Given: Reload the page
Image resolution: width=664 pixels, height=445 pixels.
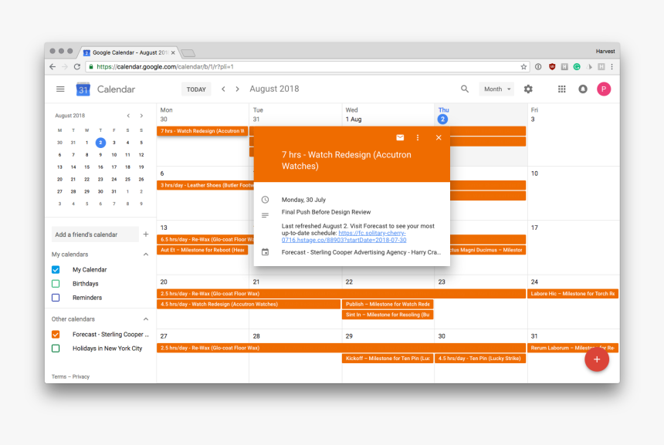Looking at the screenshot, I should tap(77, 66).
